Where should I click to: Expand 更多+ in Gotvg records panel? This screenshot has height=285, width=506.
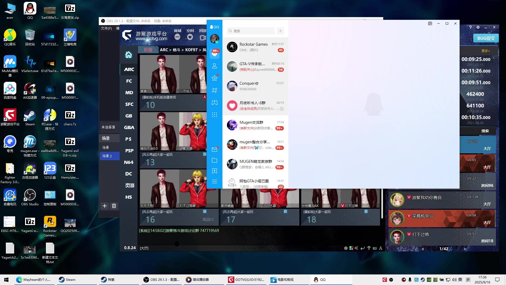pyautogui.click(x=485, y=51)
